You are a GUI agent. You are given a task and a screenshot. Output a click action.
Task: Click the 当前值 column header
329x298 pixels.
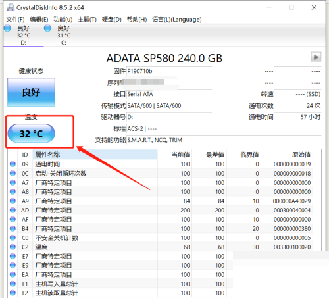[x=175, y=155]
